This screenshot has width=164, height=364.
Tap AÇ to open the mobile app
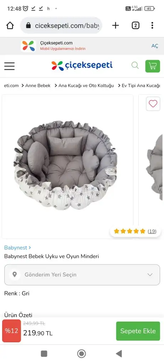tap(155, 46)
